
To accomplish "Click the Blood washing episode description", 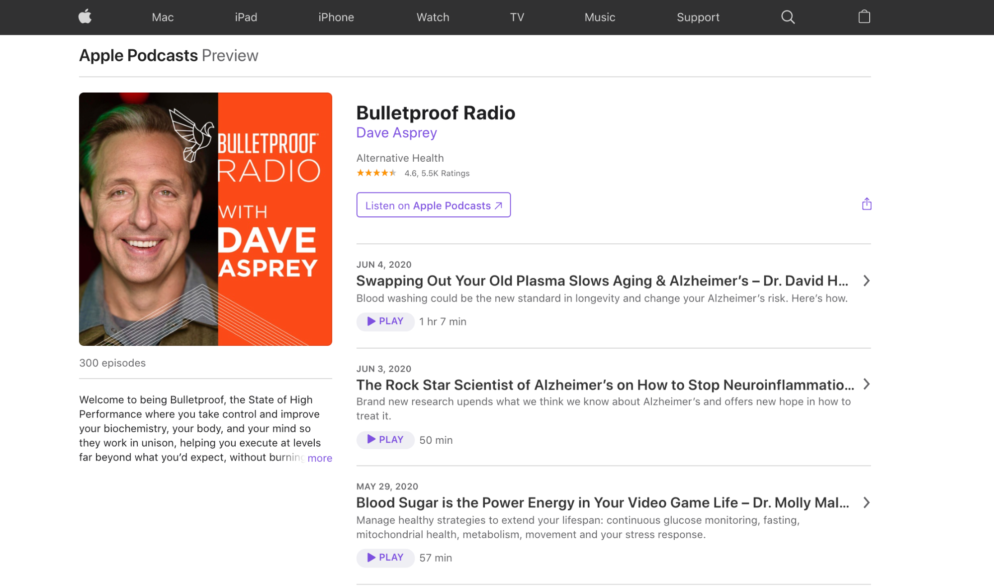I will coord(602,298).
